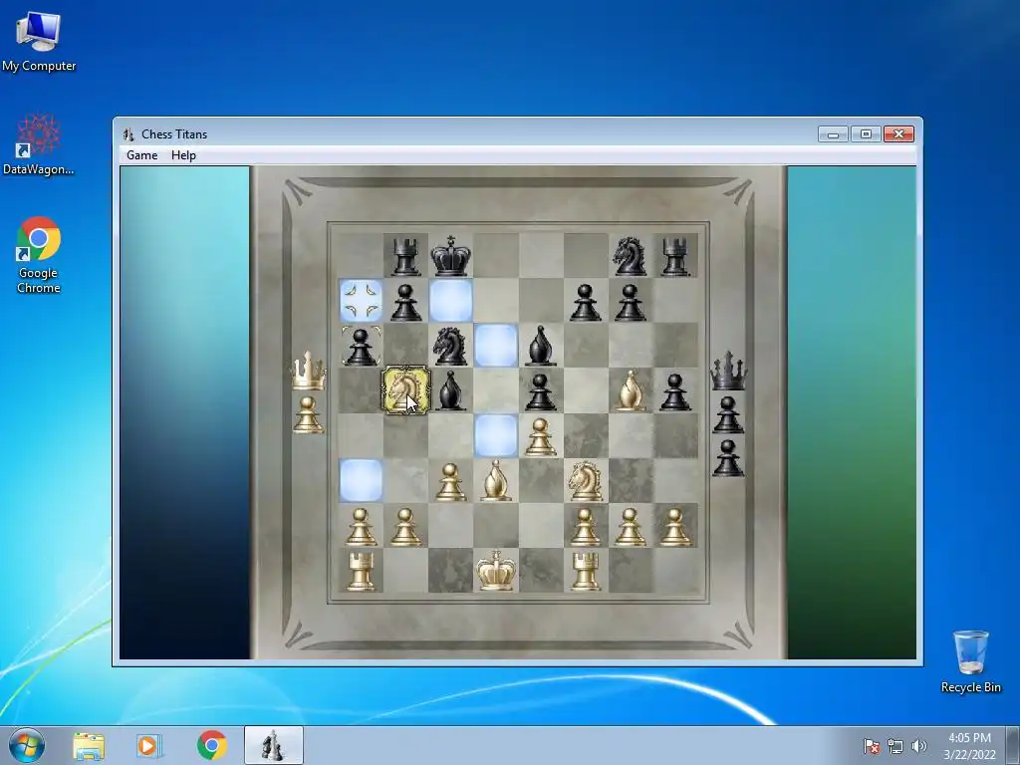Click the unselected white knight above white pawns
1020x765 pixels.
pyautogui.click(x=585, y=480)
